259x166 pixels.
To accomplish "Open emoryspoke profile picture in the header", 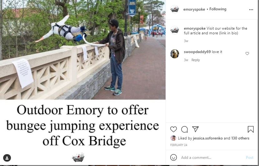I will point(175,9).
